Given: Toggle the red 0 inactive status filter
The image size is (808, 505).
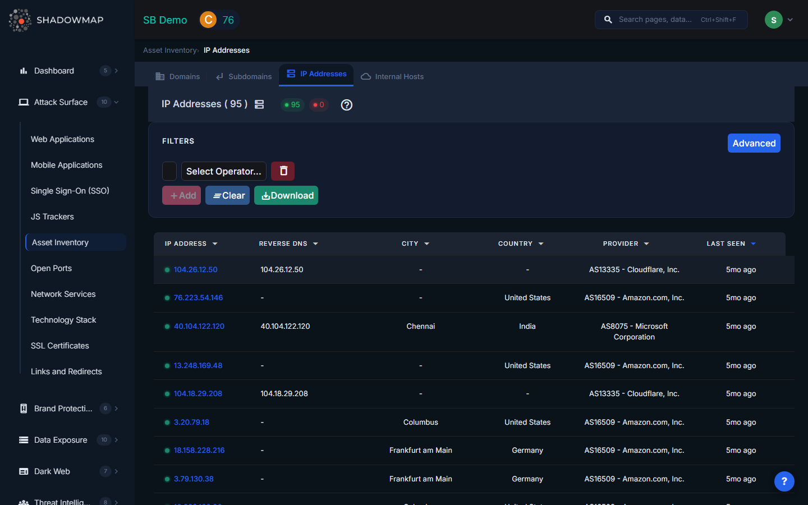Looking at the screenshot, I should (x=319, y=105).
